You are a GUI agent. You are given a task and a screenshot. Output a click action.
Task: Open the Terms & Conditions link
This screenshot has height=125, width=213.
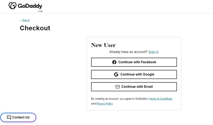point(160,99)
